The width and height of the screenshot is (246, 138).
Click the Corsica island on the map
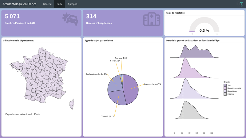(72, 104)
